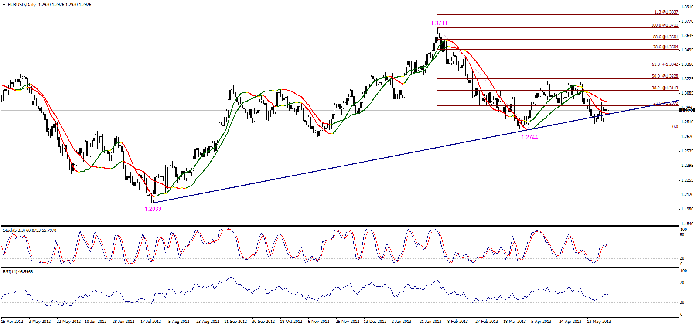Click the 24 Apr 2013 date label
The width and height of the screenshot is (696, 325).
point(570,322)
